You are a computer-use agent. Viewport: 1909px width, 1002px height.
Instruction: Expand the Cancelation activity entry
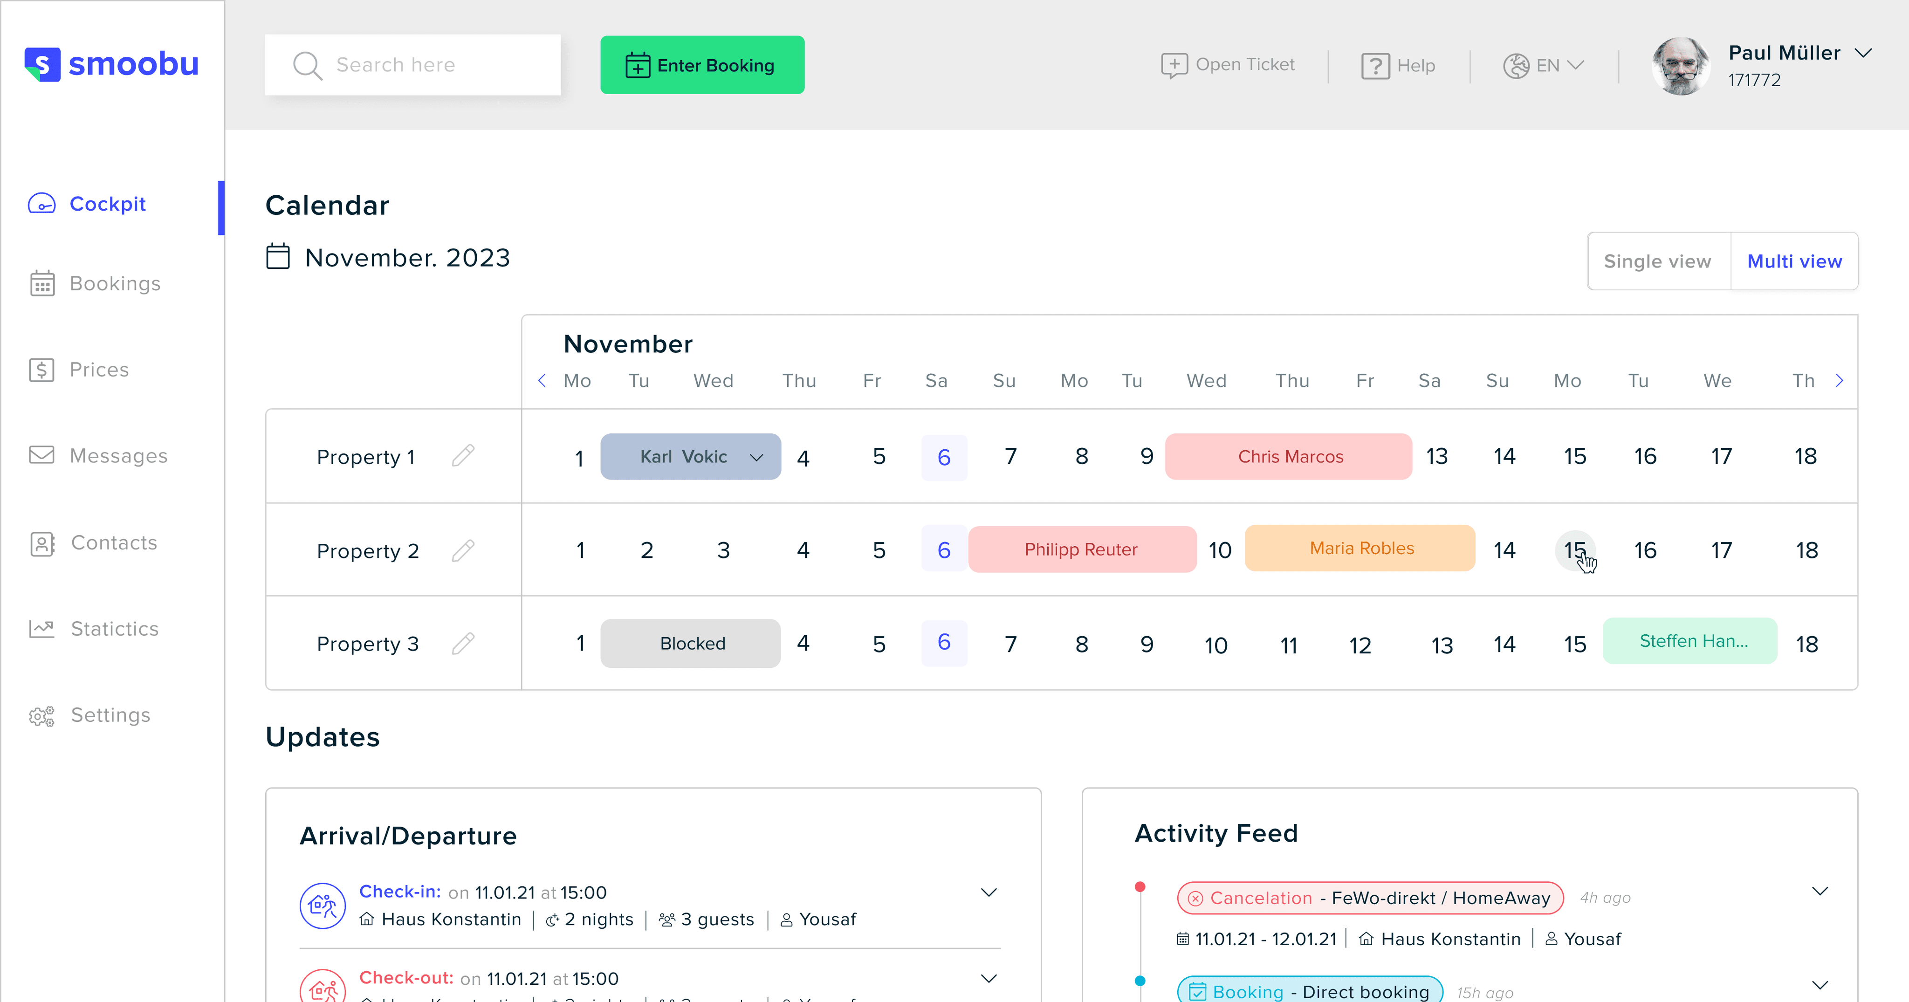point(1820,892)
